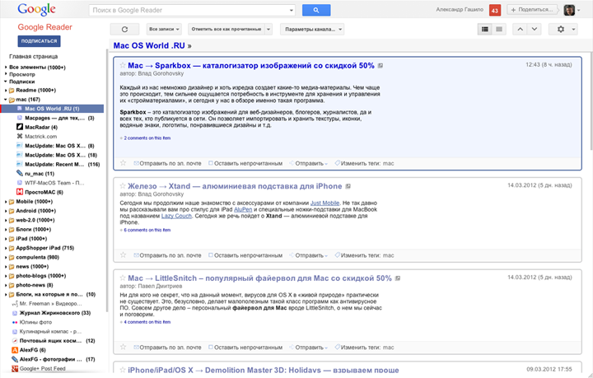Open the Send to menu for Sparkbox
Viewport: 593px width, 378px height.
309,163
